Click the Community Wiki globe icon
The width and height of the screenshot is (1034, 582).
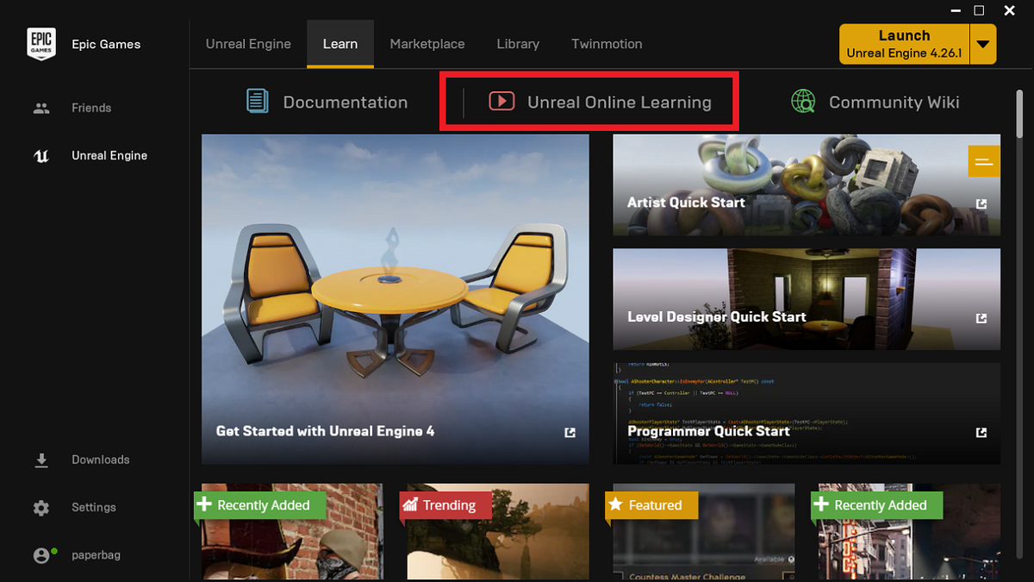coord(803,102)
